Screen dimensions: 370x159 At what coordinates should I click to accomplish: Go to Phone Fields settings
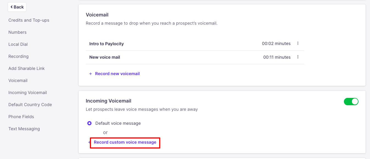pos(21,117)
